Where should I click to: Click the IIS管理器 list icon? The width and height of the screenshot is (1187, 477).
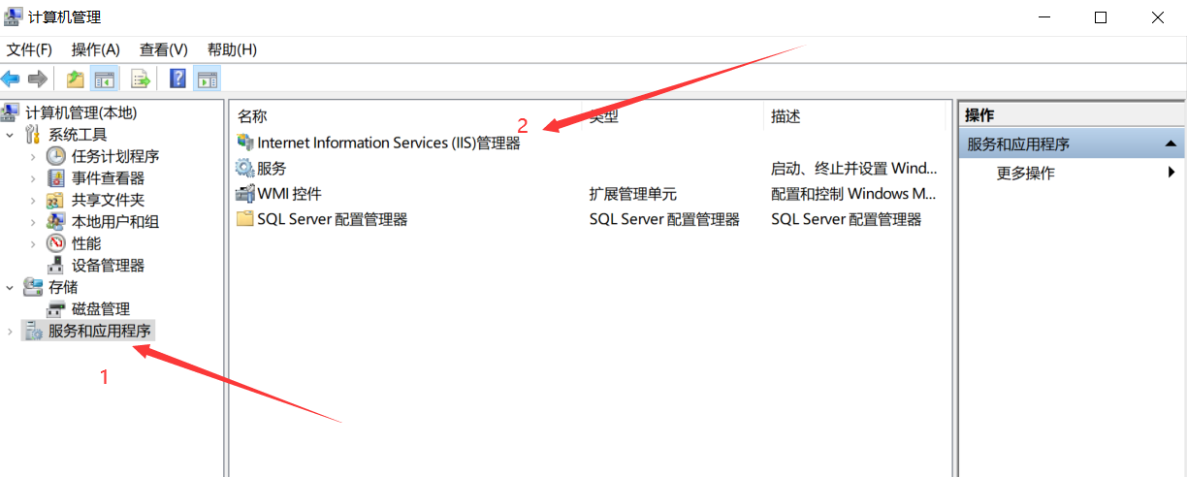[x=244, y=143]
